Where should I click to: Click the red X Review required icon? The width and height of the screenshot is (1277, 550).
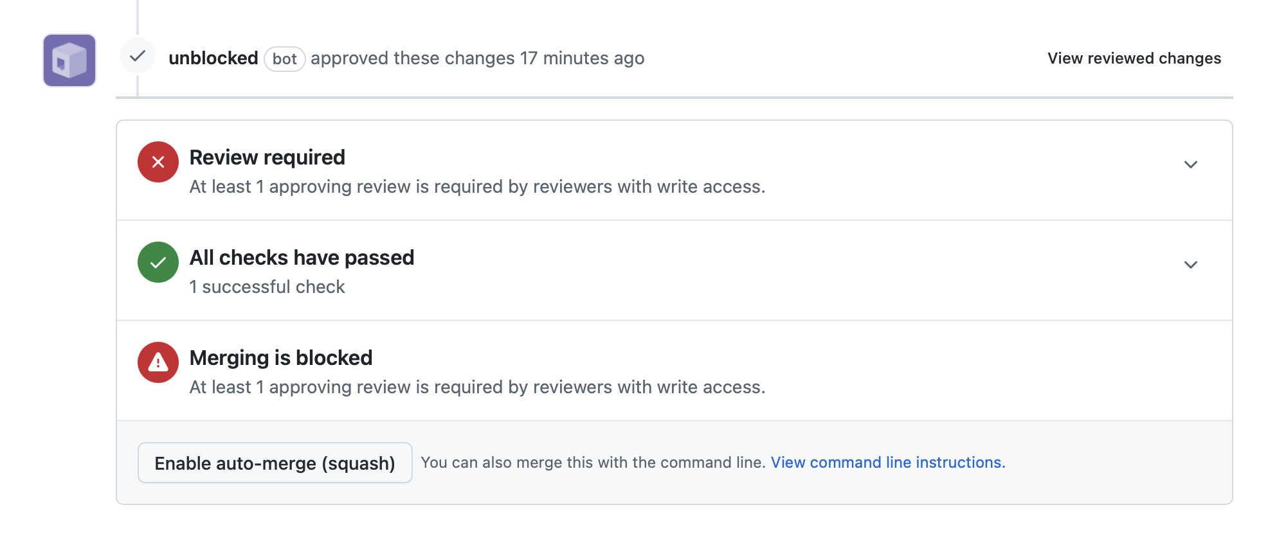(x=158, y=162)
